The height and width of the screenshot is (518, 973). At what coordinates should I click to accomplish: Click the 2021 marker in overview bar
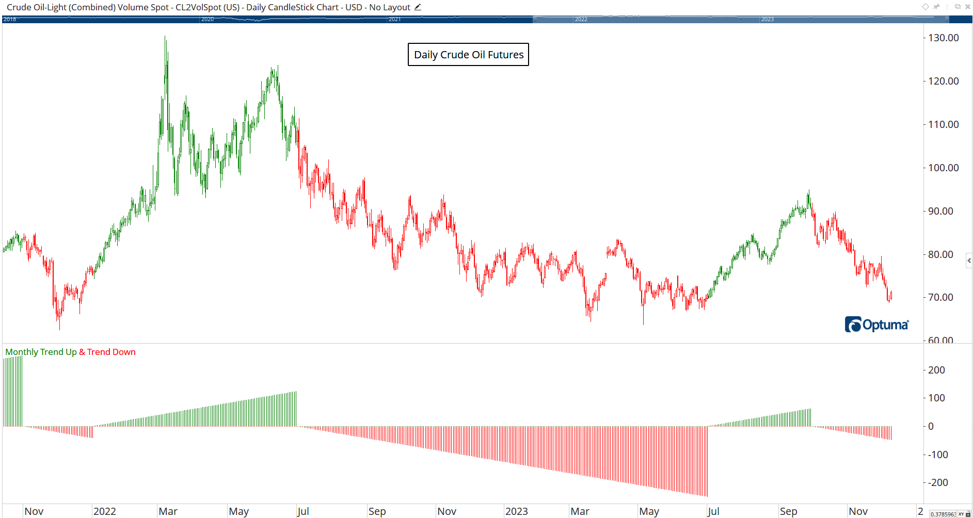point(394,19)
